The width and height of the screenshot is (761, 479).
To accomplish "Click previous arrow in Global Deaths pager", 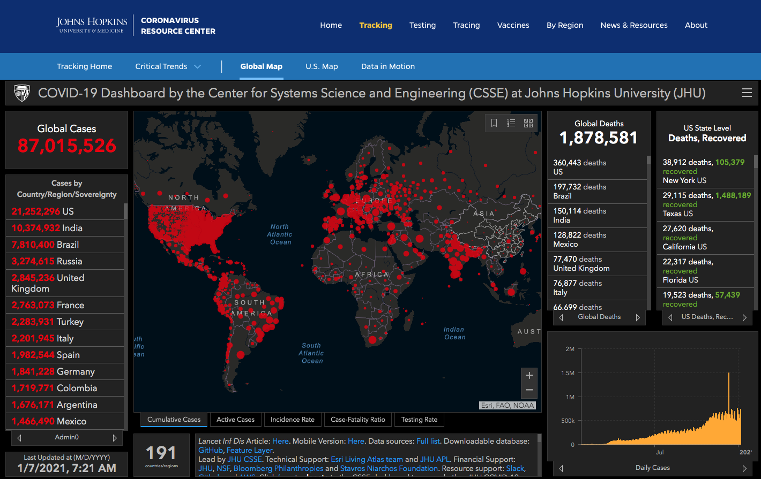I will click(561, 317).
